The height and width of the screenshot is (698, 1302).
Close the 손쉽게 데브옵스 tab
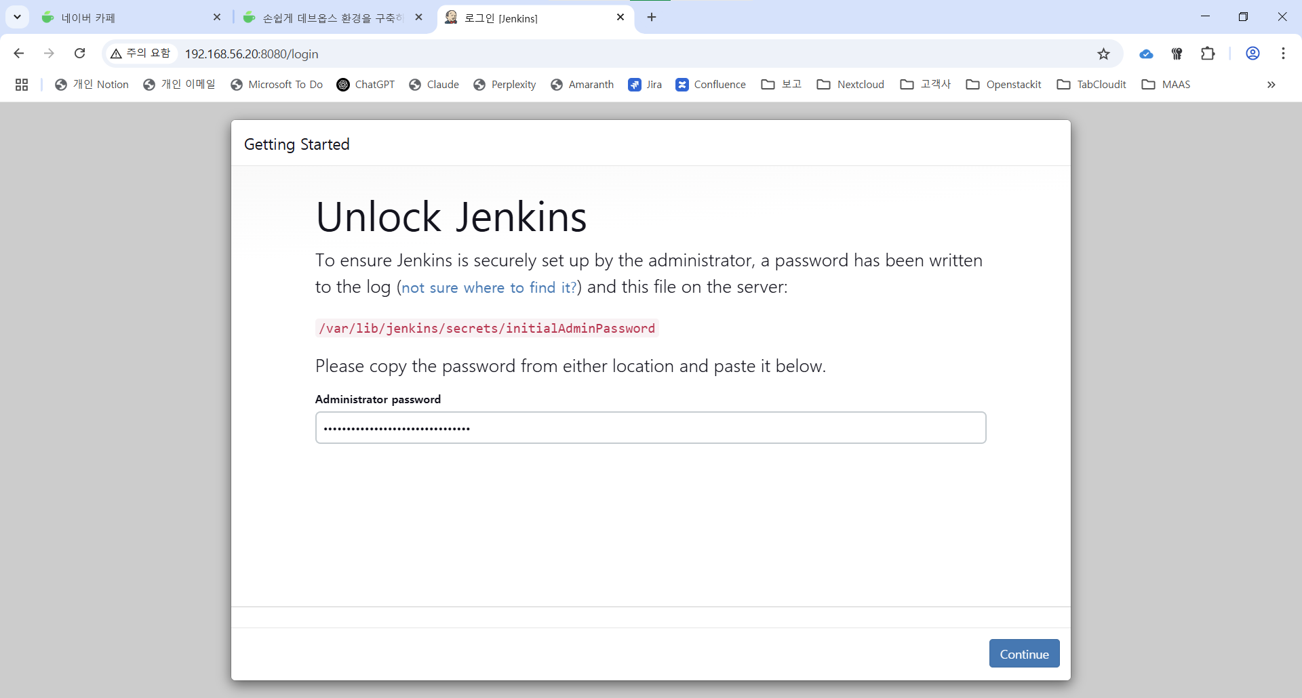coord(419,18)
